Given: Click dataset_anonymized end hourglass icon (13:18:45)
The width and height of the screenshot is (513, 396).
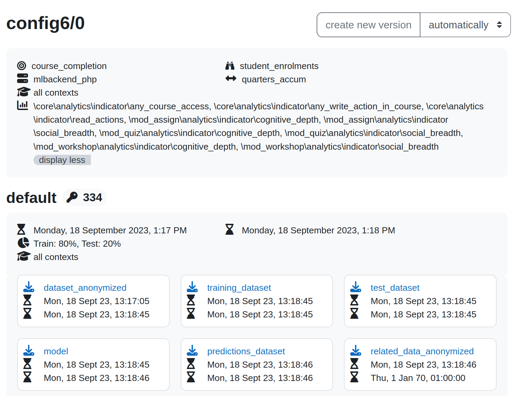Looking at the screenshot, I should [27, 314].
